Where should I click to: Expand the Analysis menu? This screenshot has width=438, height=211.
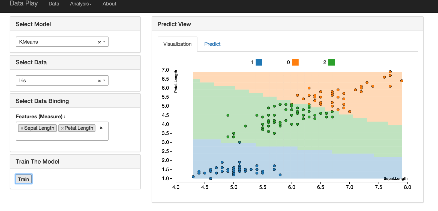click(81, 4)
